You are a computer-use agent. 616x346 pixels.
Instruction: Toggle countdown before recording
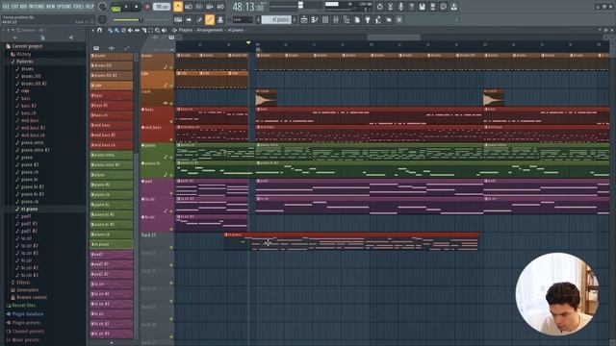[x=199, y=7]
